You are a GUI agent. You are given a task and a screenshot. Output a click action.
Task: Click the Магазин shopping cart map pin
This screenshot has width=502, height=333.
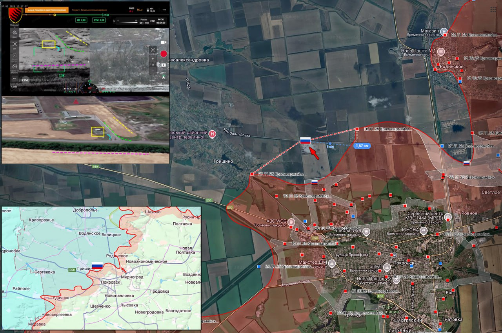click(444, 31)
